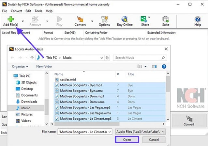This screenshot has height=146, width=208.
Task: Expand the view options dropdown arrow
Action: pos(145,67)
